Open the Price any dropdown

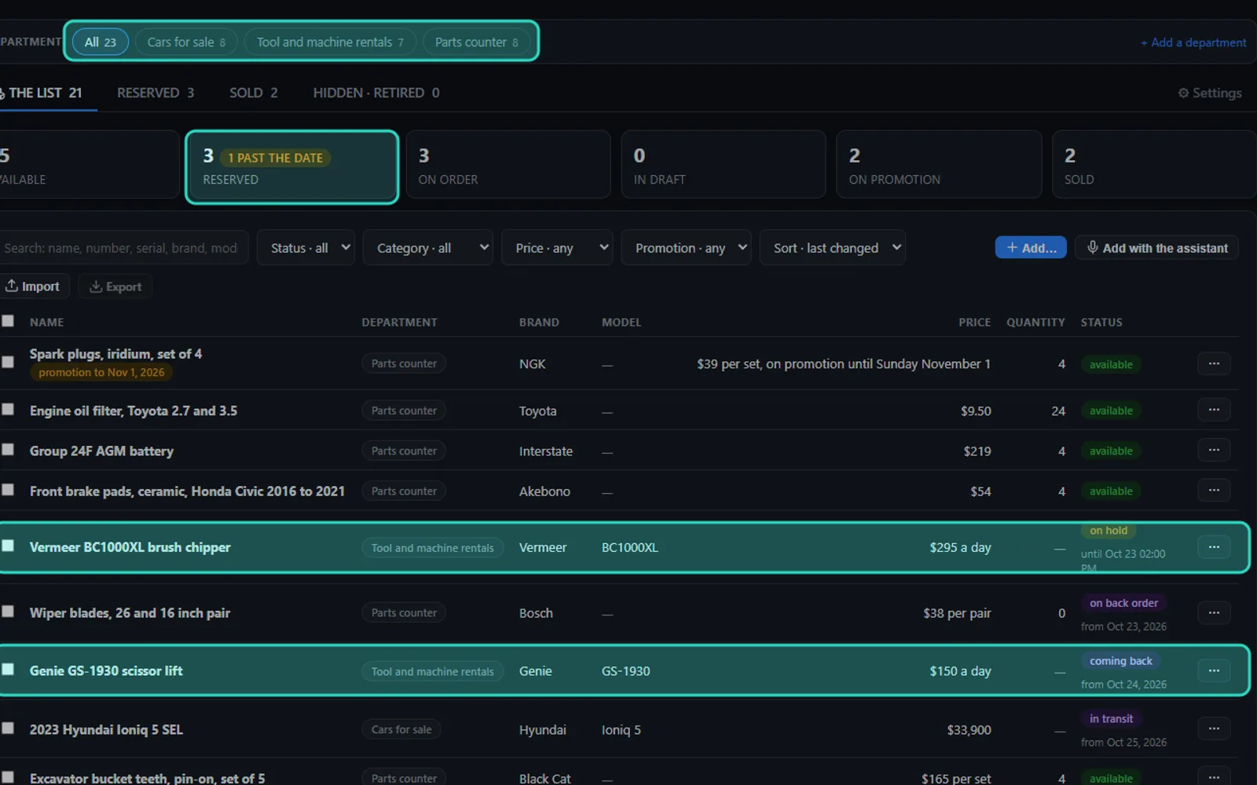click(x=558, y=248)
